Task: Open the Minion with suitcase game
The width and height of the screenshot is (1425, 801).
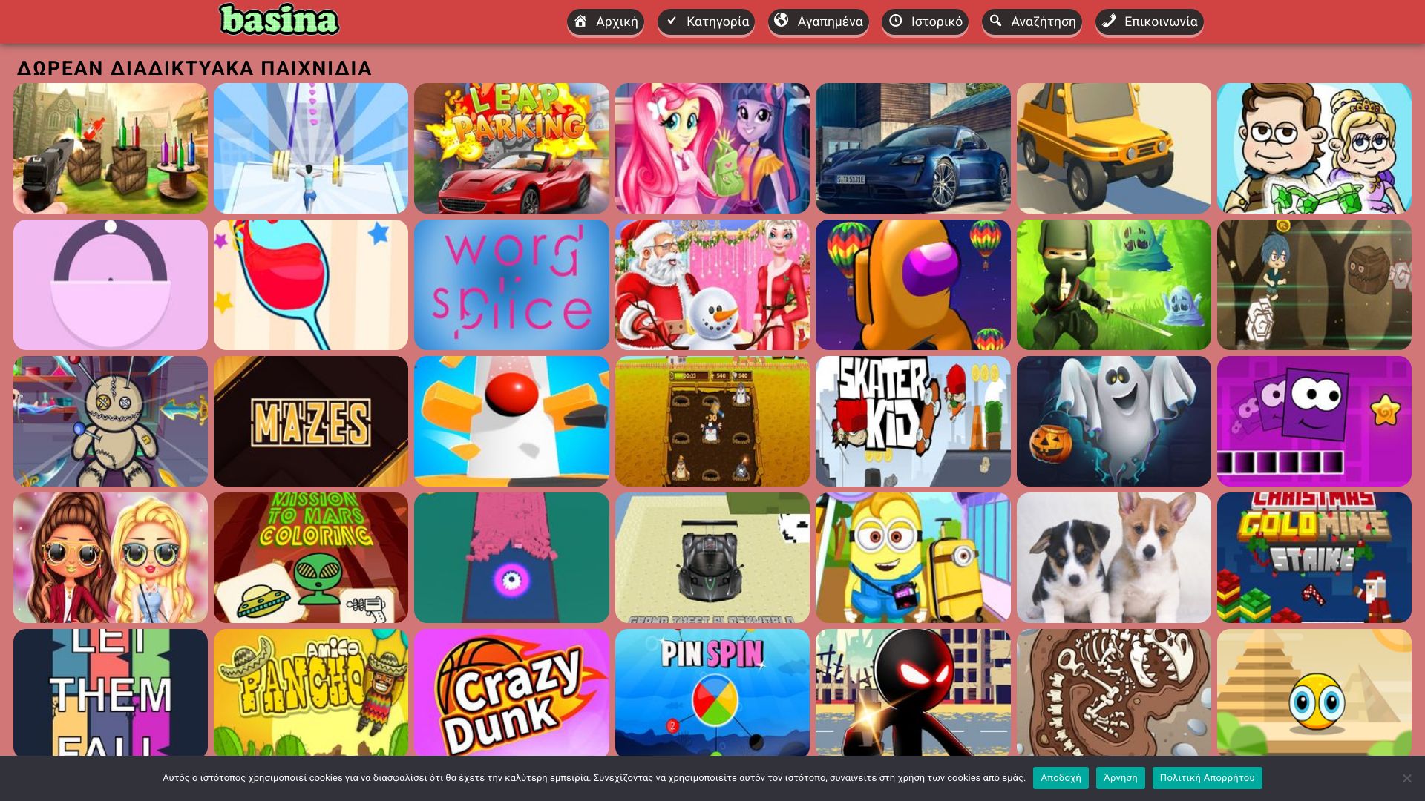Action: (x=913, y=558)
